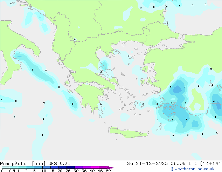Image resolution: width=222 pixels, height=172 pixels.
Task: Pick legend swatch between 30 and 35
Action: [x=79, y=167]
